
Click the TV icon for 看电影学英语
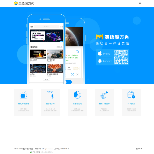23,95
